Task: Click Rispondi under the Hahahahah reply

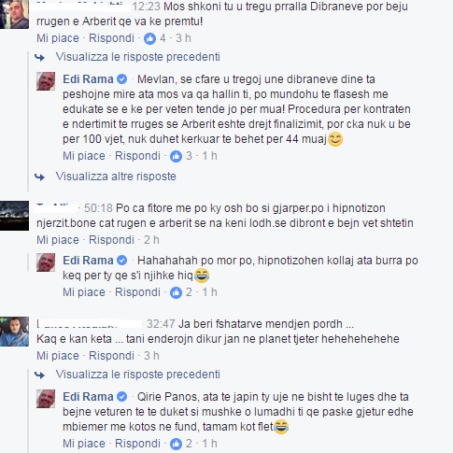Action: coord(137,292)
